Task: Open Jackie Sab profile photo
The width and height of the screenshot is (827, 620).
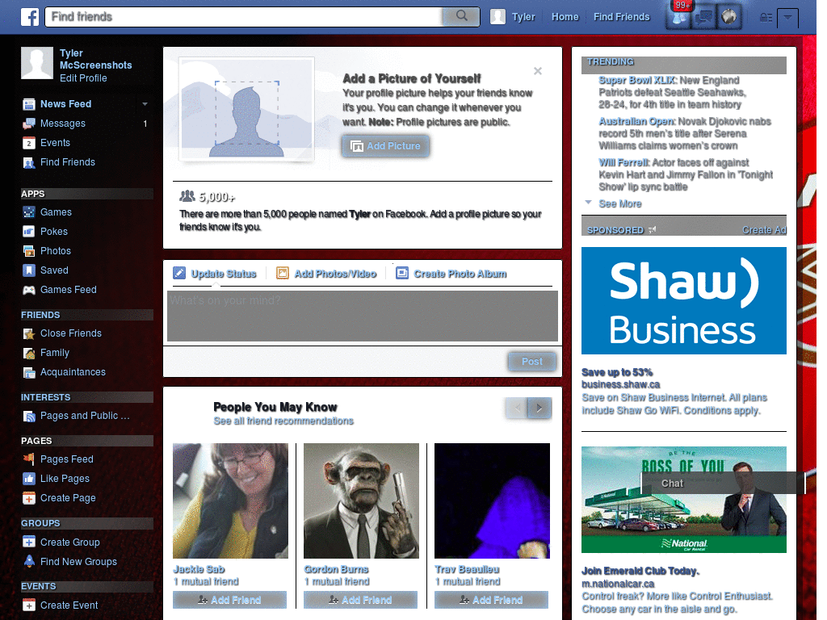Action: 230,501
